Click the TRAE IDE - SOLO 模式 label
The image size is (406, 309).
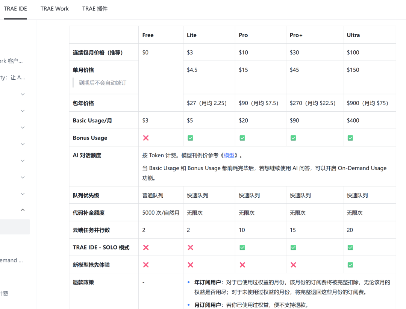101,247
